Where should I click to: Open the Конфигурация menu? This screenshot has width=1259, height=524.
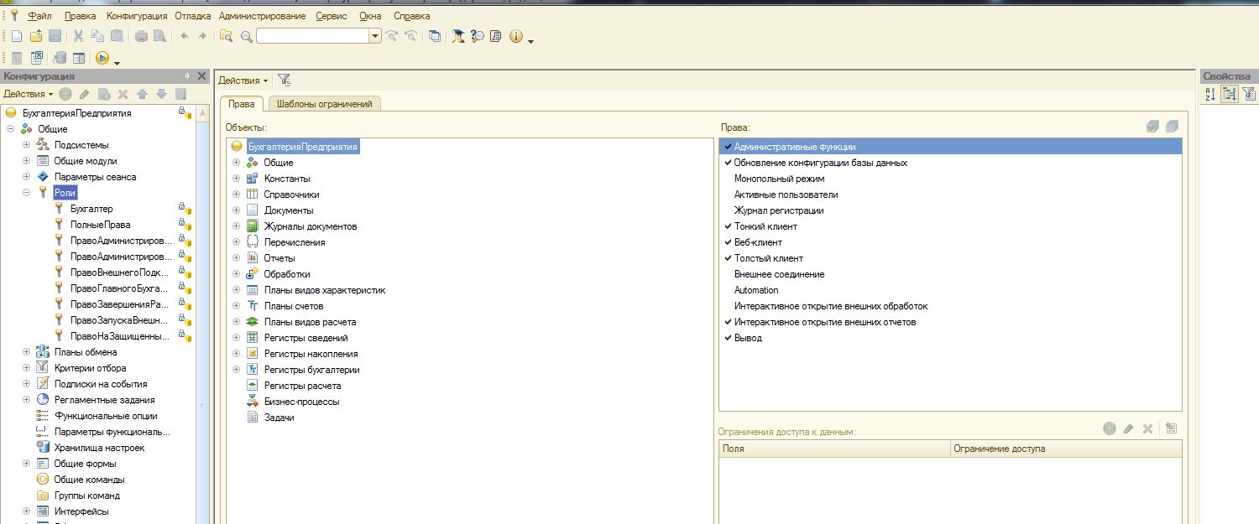[137, 16]
